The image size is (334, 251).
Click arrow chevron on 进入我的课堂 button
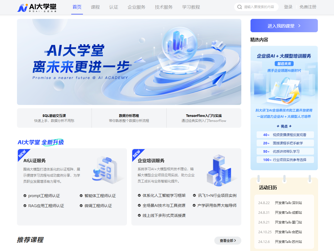click(x=299, y=26)
